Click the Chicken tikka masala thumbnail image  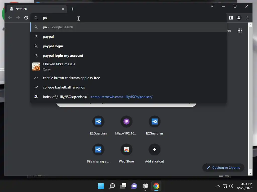pyautogui.click(x=36, y=66)
